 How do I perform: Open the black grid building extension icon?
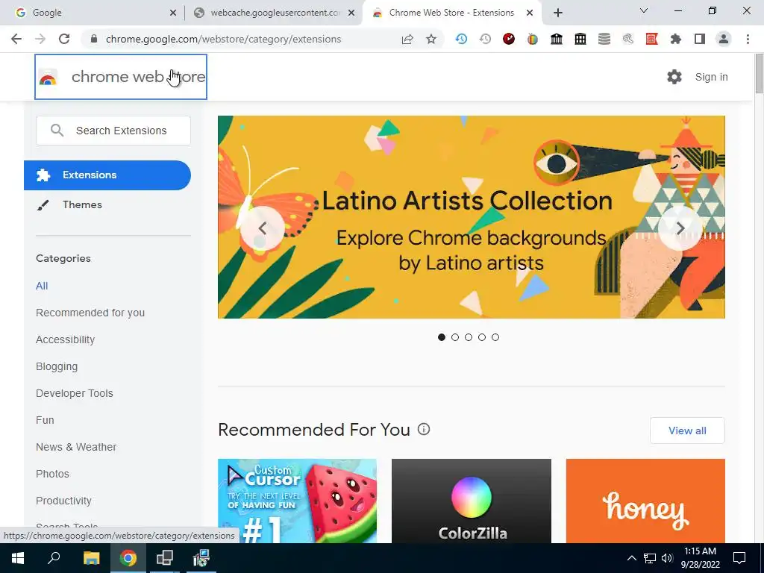point(580,39)
